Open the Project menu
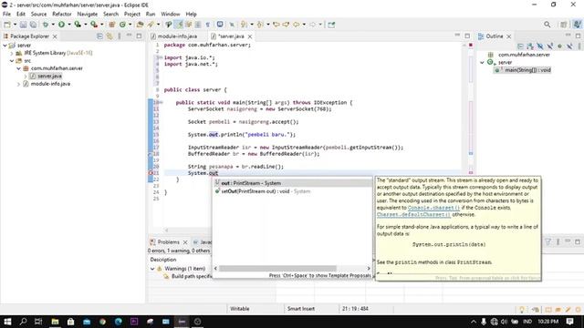The image size is (584, 328). 132,14
